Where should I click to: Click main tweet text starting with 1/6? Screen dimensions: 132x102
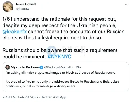tap(63, 29)
